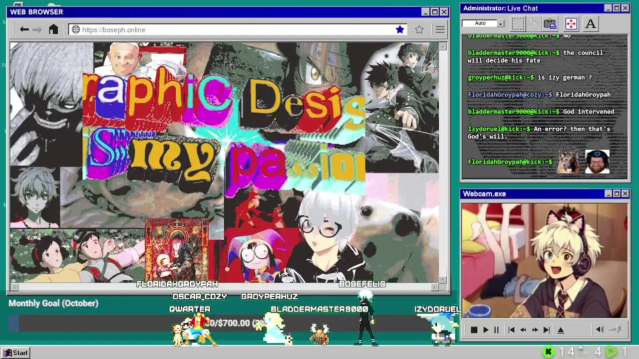The image size is (639, 359).
Task: Fast forward in the Webcam.exe player
Action: 535,330
